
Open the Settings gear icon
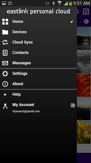5,74
